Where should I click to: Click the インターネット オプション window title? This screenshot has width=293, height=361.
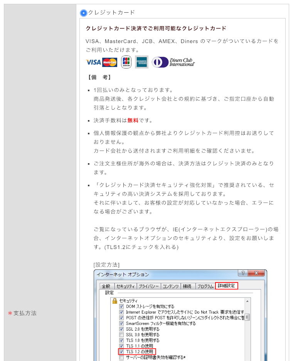(123, 274)
